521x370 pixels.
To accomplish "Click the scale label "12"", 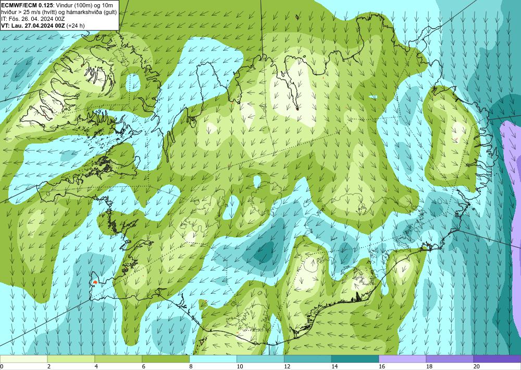I will [287, 367].
